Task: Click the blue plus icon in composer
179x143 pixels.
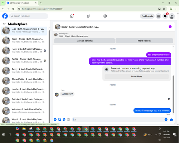Action: coord(55,119)
